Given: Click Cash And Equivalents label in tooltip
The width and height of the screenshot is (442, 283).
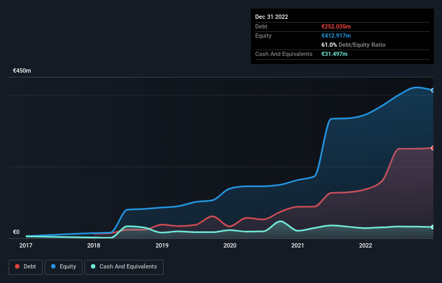Looking at the screenshot, I should click(x=284, y=54).
